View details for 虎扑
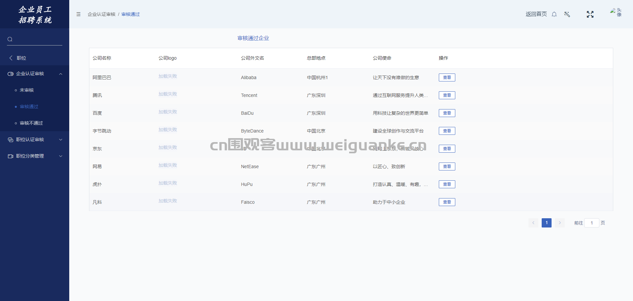Viewport: 633px width, 301px height. click(447, 184)
